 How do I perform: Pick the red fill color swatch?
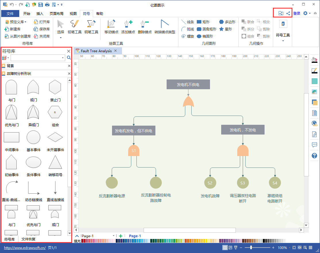coord(82,241)
